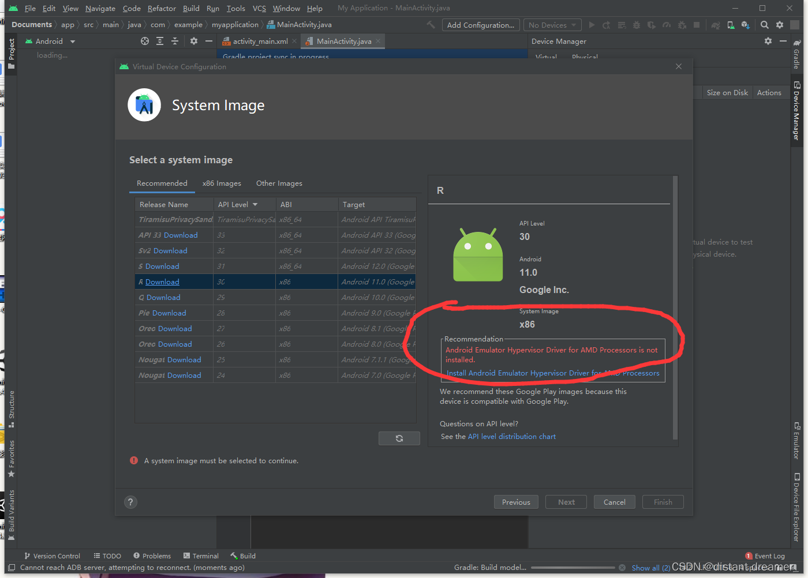Switch to the x86 Images tab

coord(222,183)
